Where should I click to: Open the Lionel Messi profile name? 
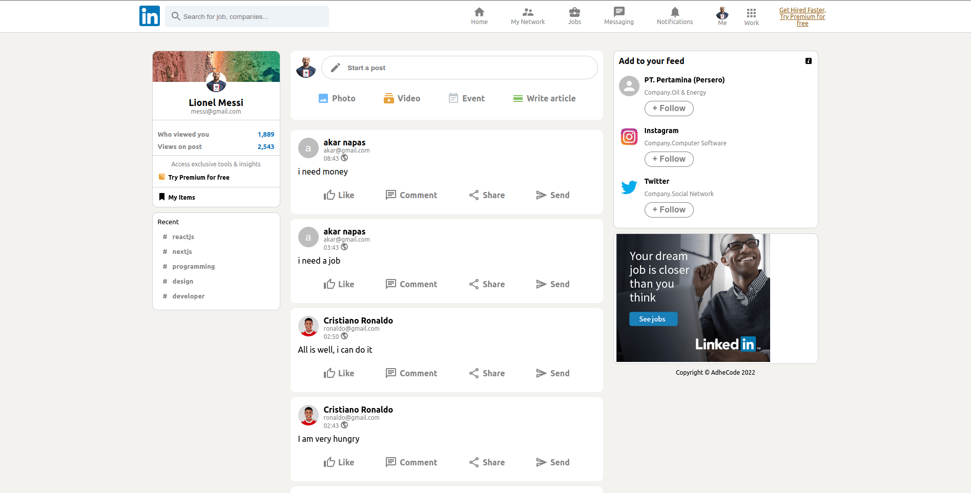[216, 102]
